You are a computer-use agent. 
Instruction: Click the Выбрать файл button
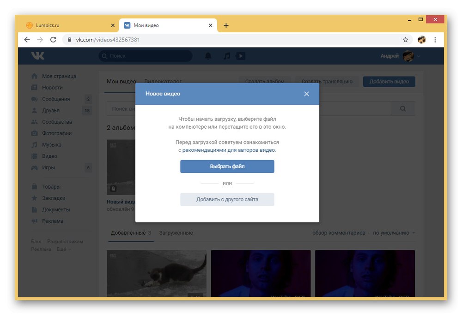coord(227,166)
